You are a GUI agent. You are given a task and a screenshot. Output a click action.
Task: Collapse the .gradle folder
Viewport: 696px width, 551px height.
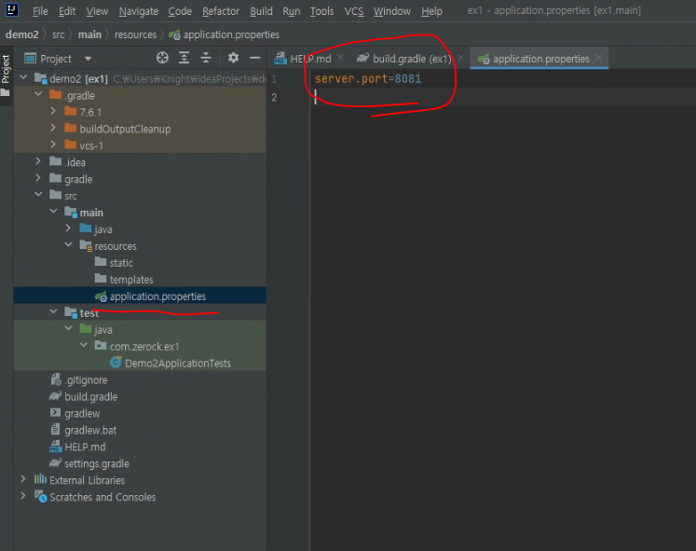[x=38, y=94]
